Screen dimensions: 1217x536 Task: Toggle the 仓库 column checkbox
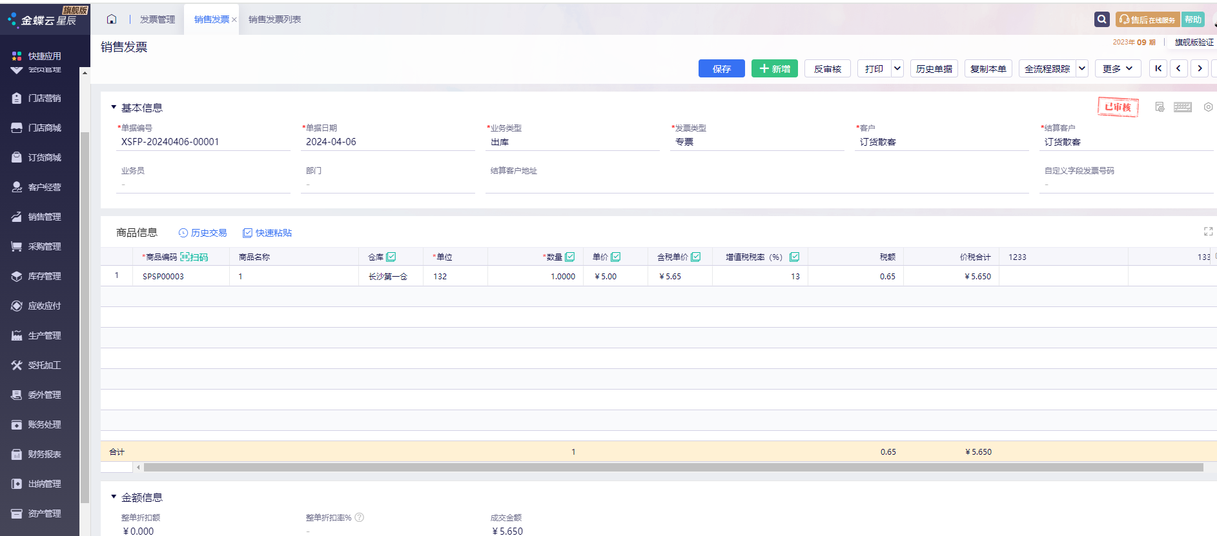(x=391, y=257)
